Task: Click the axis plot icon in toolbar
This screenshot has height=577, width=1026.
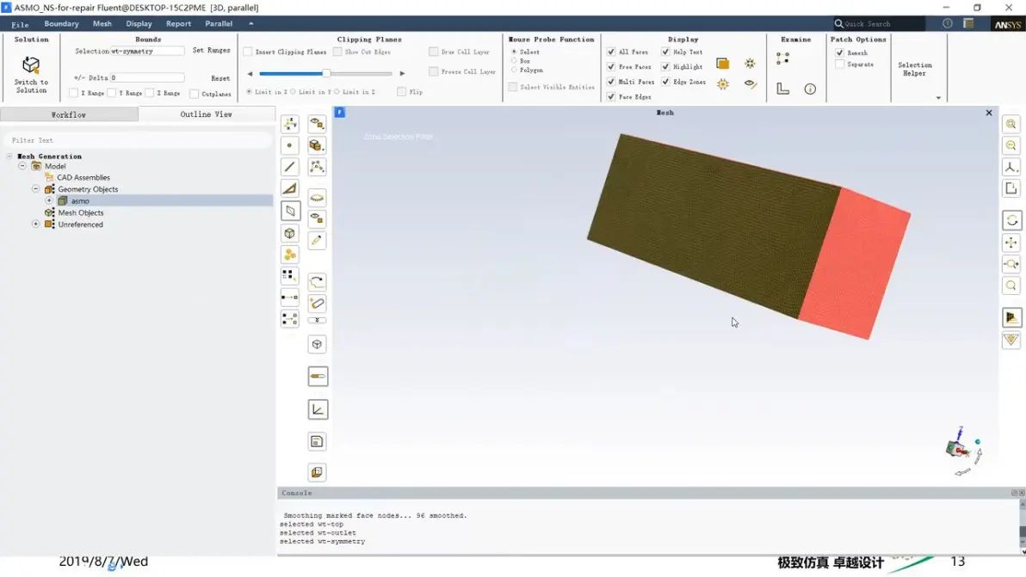Action: pos(318,409)
